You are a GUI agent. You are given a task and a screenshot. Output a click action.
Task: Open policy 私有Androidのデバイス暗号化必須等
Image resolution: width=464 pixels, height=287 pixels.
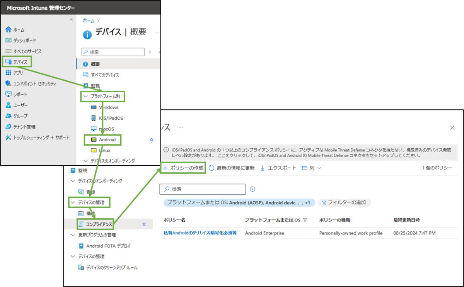click(x=200, y=233)
